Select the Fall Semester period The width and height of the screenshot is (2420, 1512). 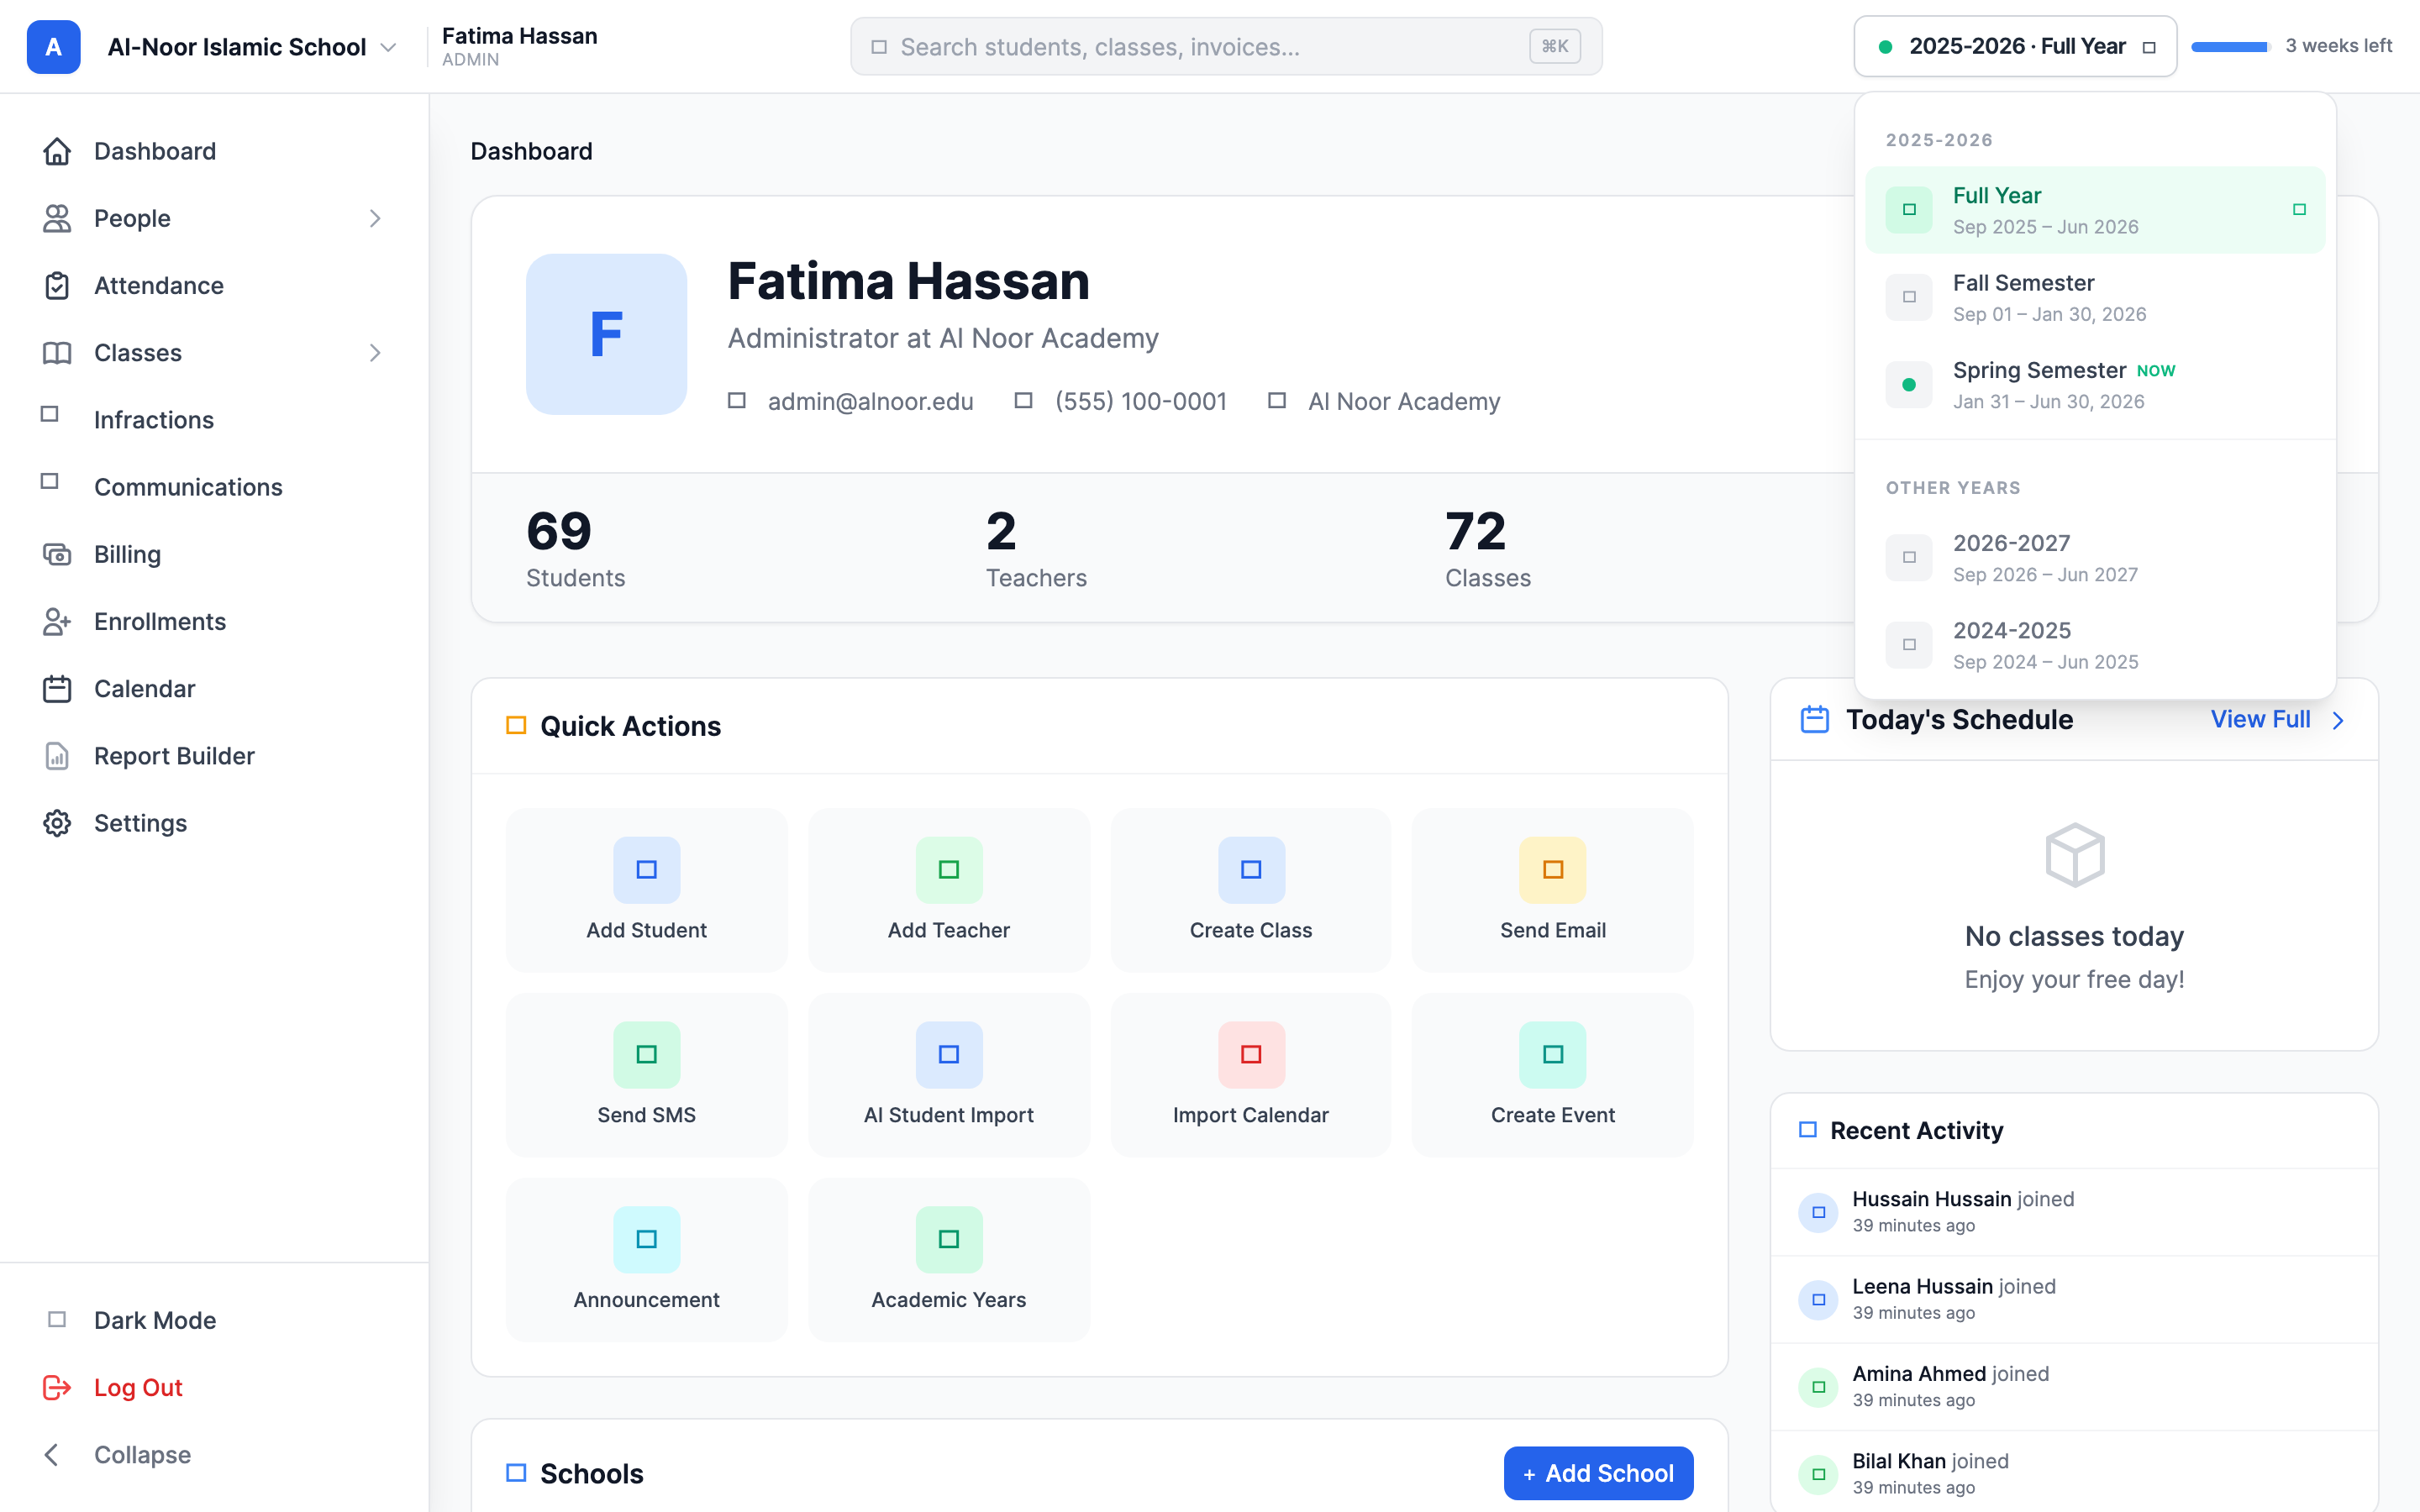pyautogui.click(x=2095, y=297)
